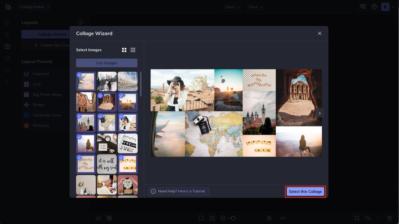The image size is (399, 224).
Task: Click the image list scrollbar
Action: tap(141, 84)
